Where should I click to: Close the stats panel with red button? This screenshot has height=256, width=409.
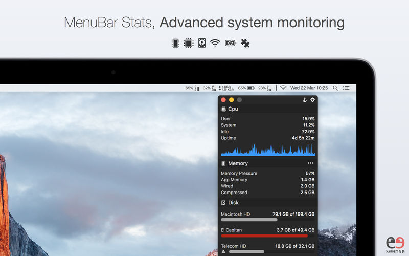tap(223, 100)
